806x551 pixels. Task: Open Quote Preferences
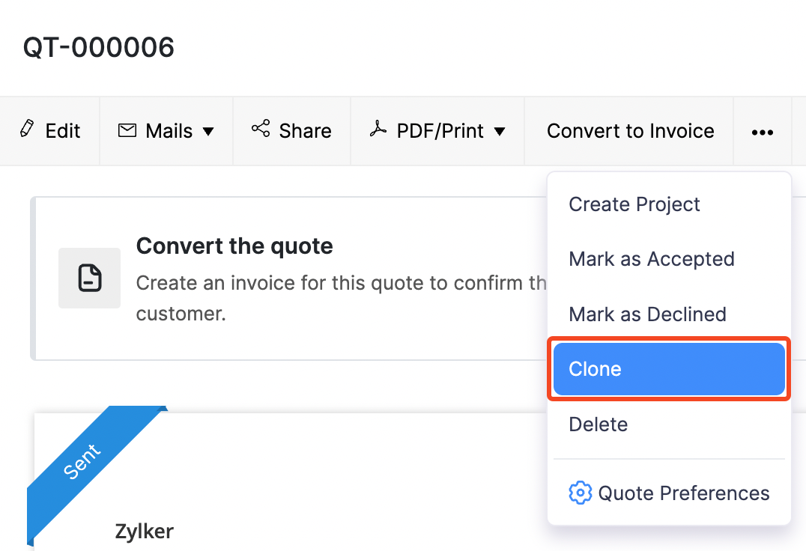point(683,493)
